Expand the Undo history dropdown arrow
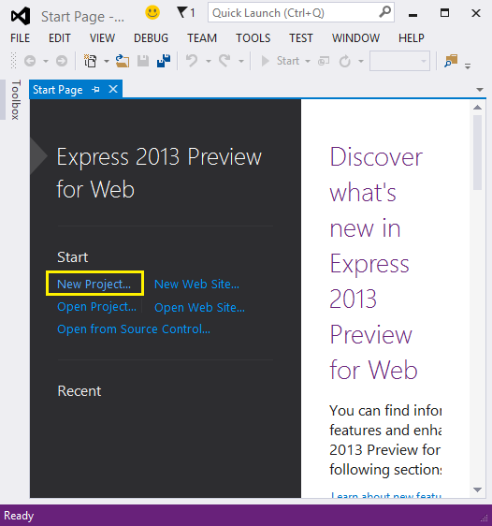 point(209,62)
